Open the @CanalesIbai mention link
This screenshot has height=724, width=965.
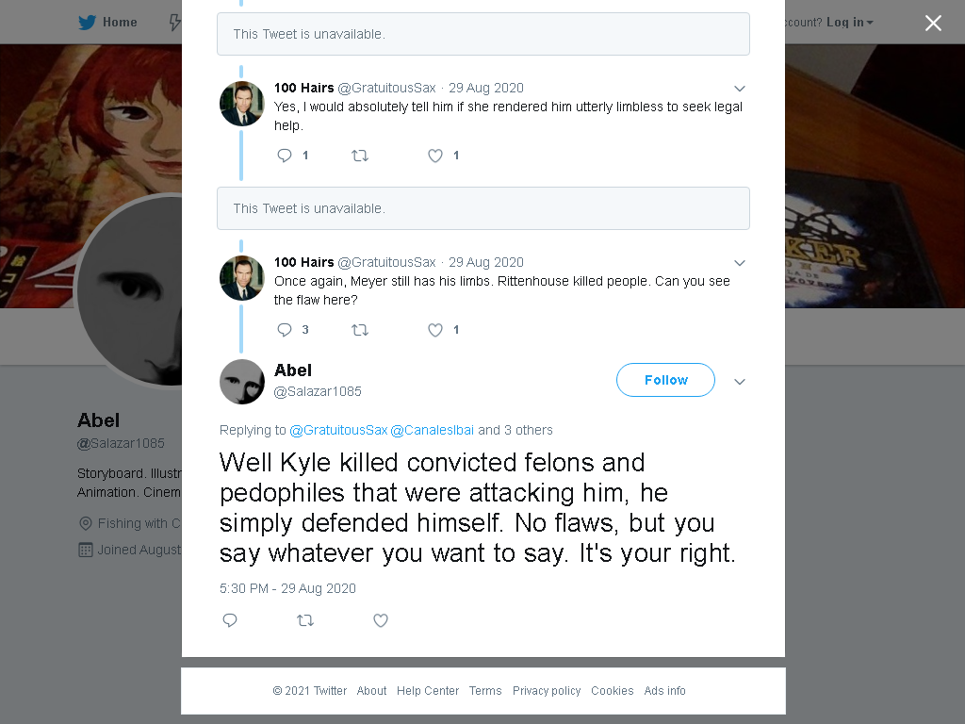(x=432, y=430)
